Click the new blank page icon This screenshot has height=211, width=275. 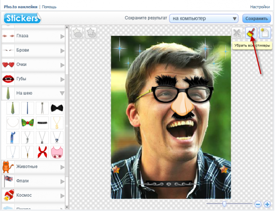click(265, 33)
